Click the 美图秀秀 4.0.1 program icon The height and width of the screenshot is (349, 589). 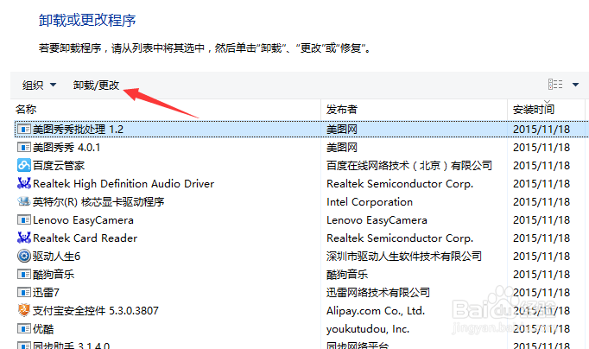click(x=24, y=147)
